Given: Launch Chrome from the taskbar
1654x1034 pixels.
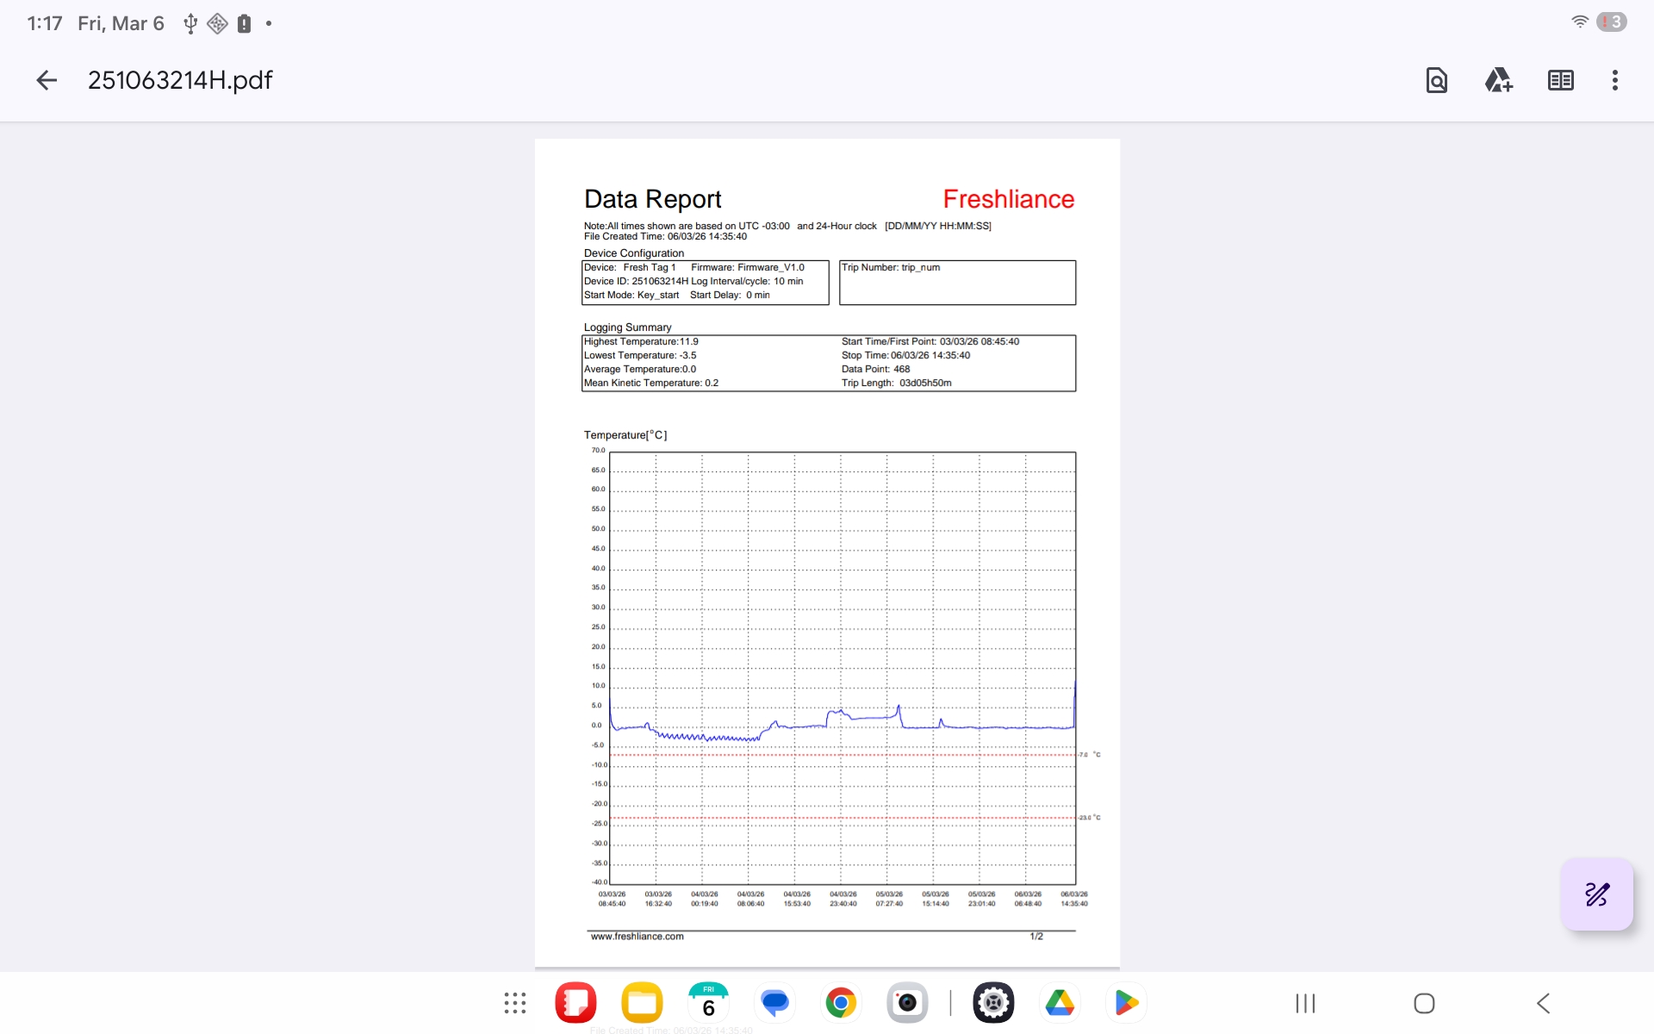Looking at the screenshot, I should pyautogui.click(x=841, y=1003).
